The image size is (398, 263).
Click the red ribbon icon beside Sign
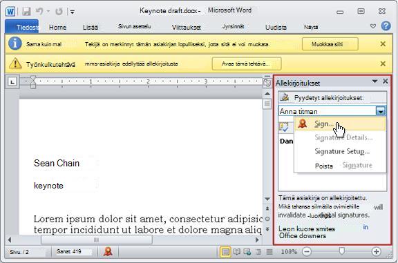tap(303, 124)
